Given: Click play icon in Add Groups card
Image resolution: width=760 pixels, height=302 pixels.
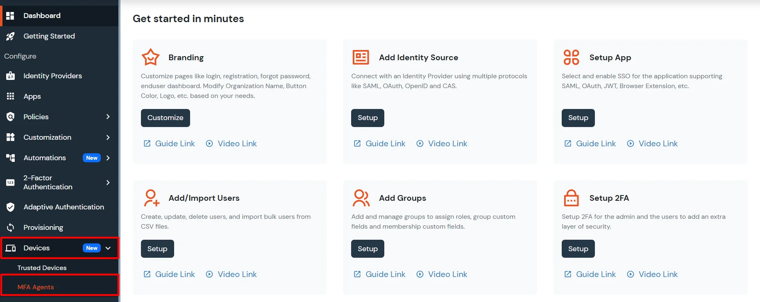Looking at the screenshot, I should 420,274.
